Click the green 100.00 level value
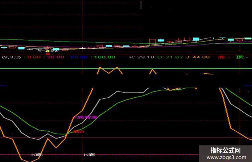The width and height of the screenshot is (252, 162). tap(105, 57)
